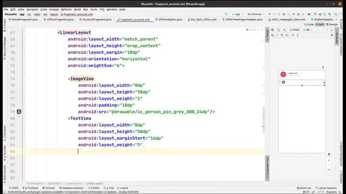Image resolution: width=346 pixels, height=194 pixels.
Task: Open the File menu
Action: pyautogui.click(x=6, y=10)
